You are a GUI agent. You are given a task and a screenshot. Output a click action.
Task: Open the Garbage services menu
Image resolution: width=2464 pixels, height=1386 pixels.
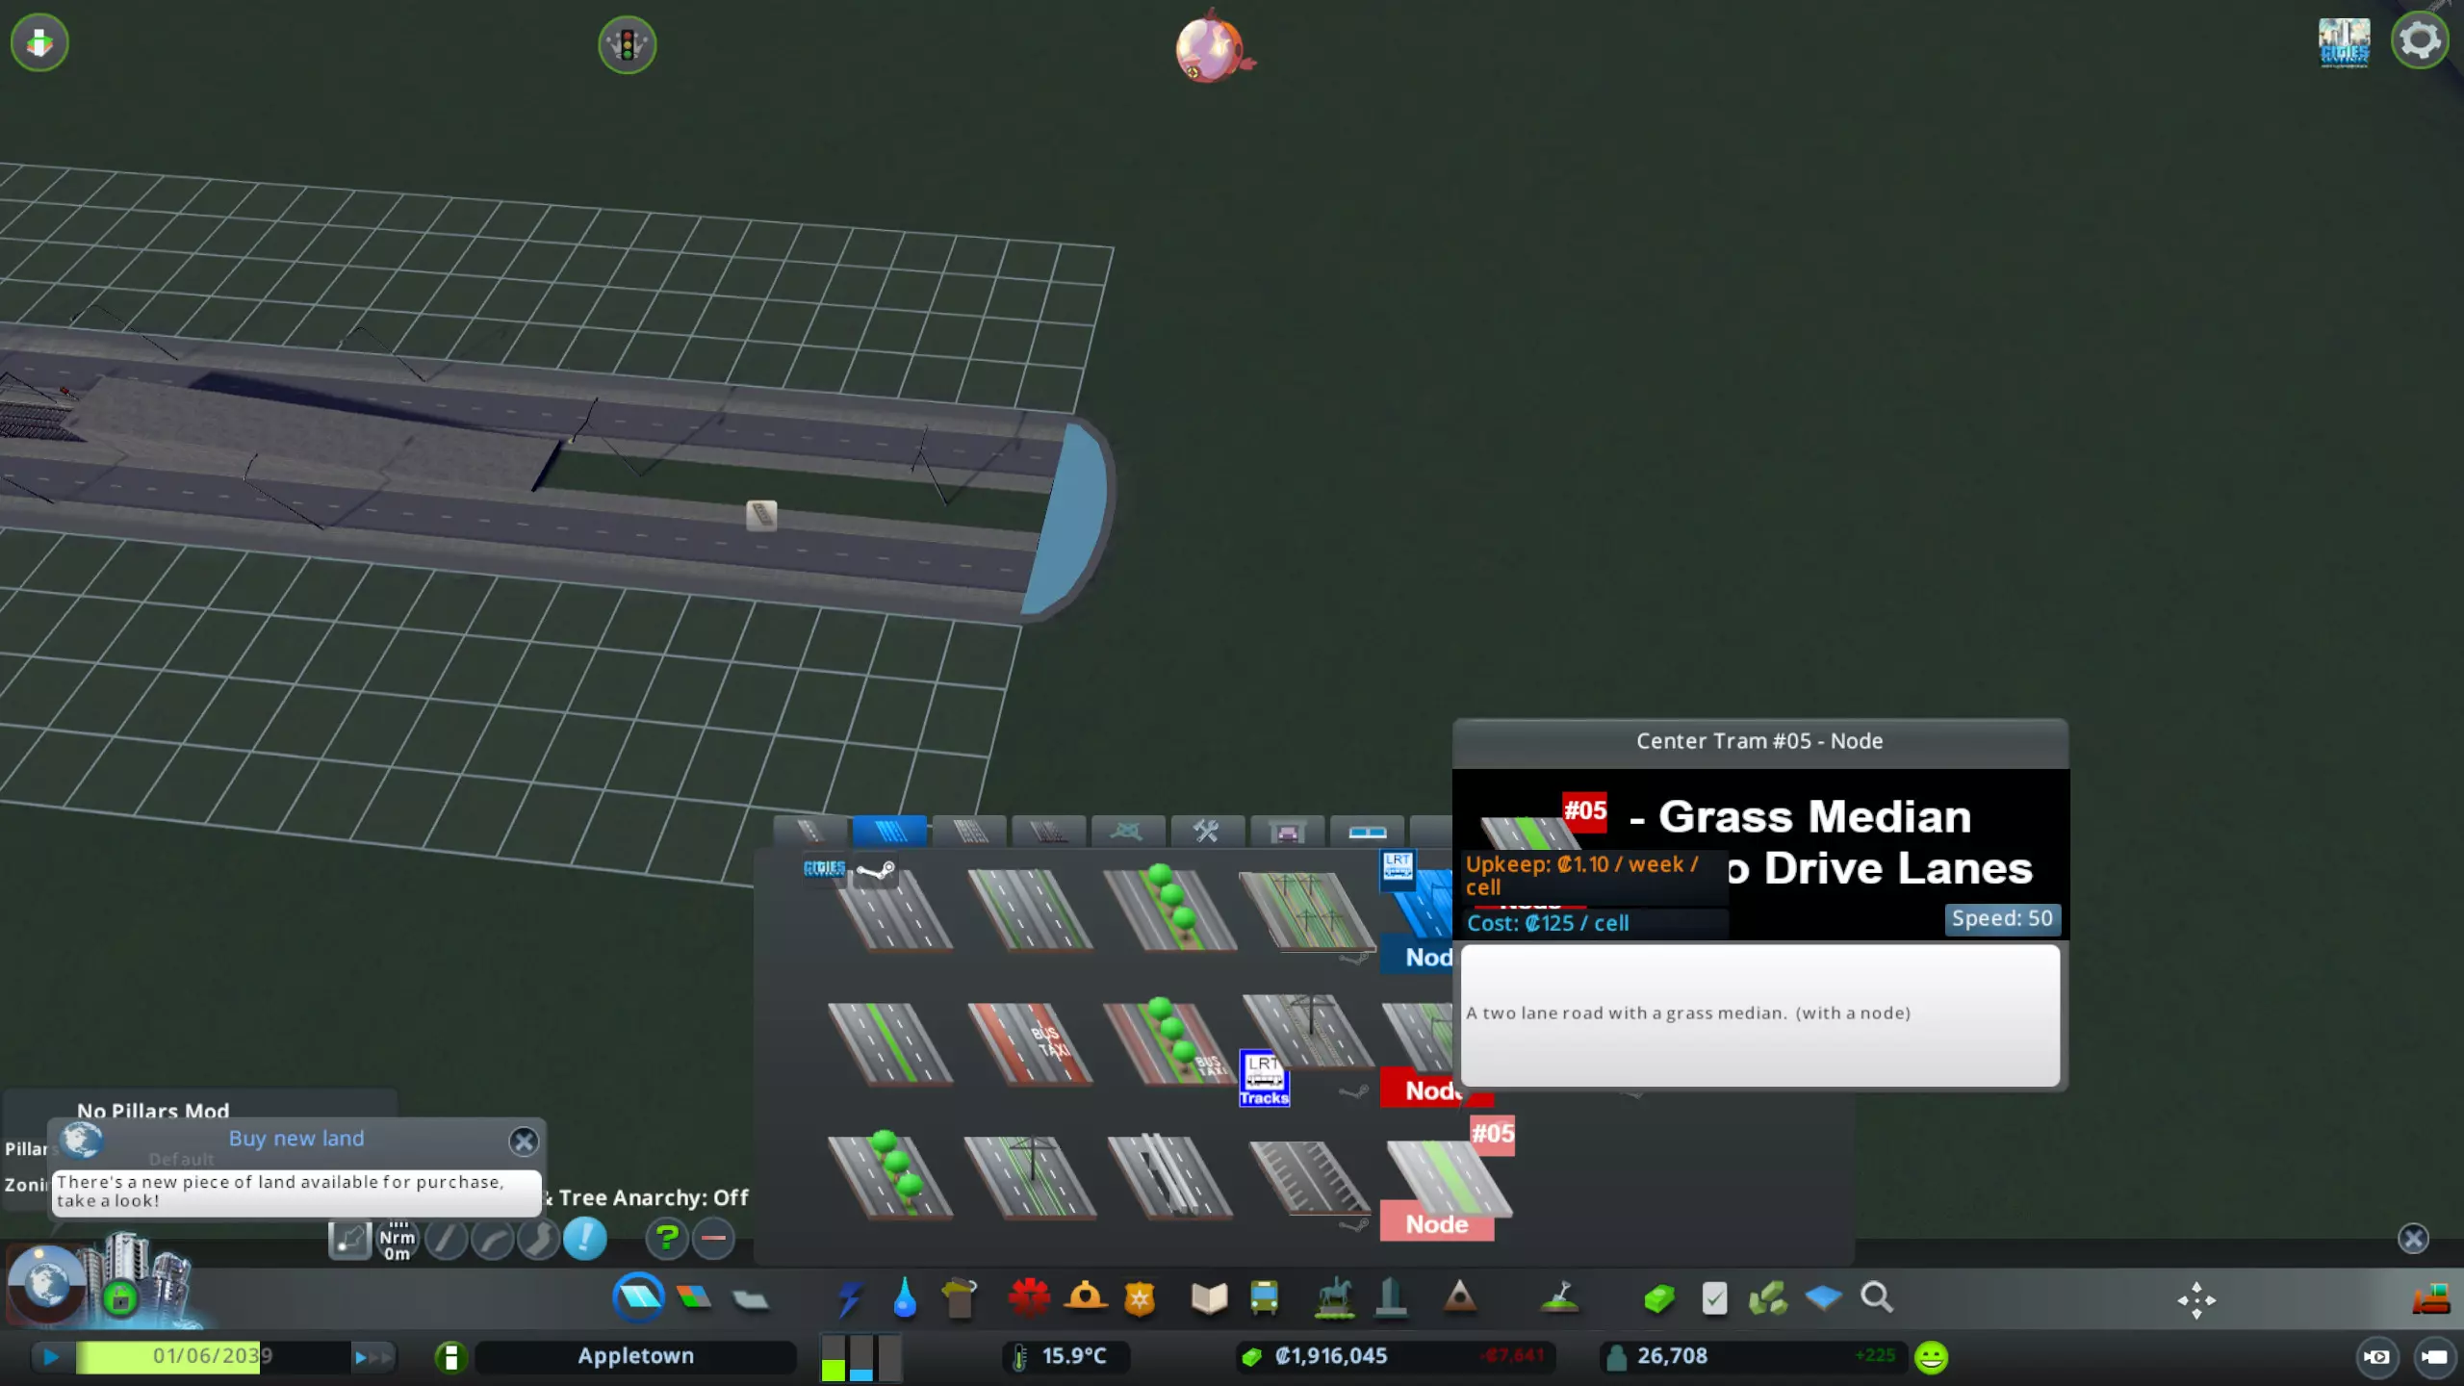[959, 1298]
